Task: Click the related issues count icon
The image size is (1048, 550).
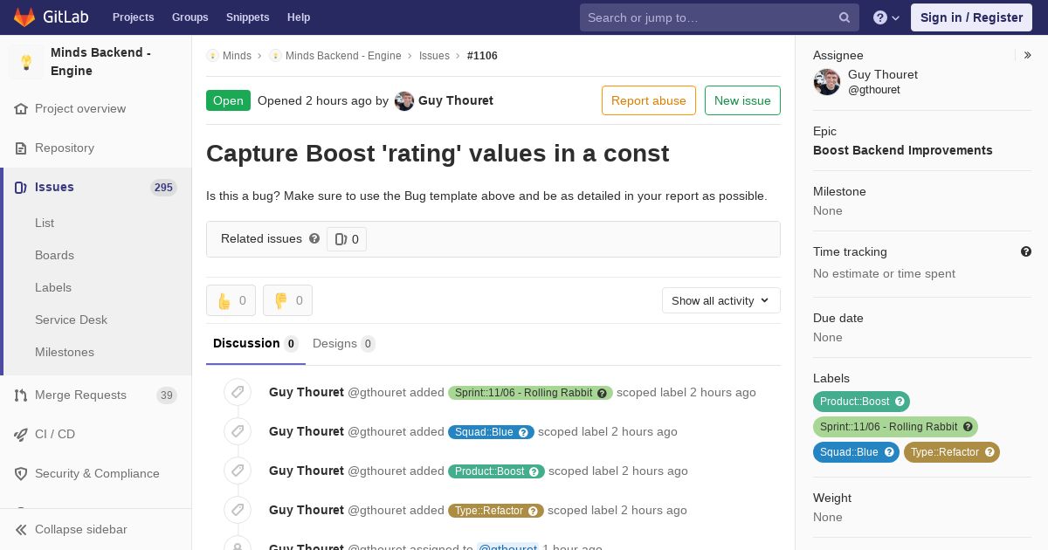Action: 341,239
